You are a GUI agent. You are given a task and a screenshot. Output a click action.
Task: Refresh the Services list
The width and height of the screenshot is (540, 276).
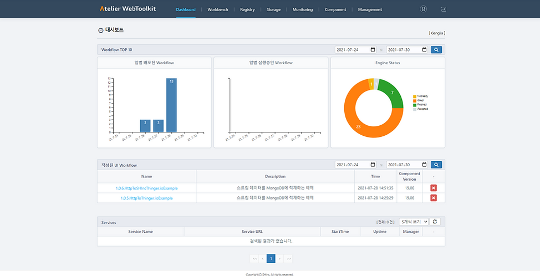(435, 222)
